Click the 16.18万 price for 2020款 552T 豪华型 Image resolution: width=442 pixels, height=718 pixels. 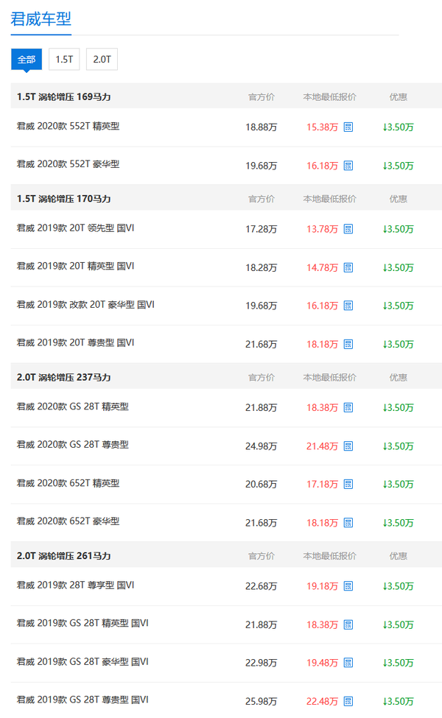pyautogui.click(x=322, y=166)
